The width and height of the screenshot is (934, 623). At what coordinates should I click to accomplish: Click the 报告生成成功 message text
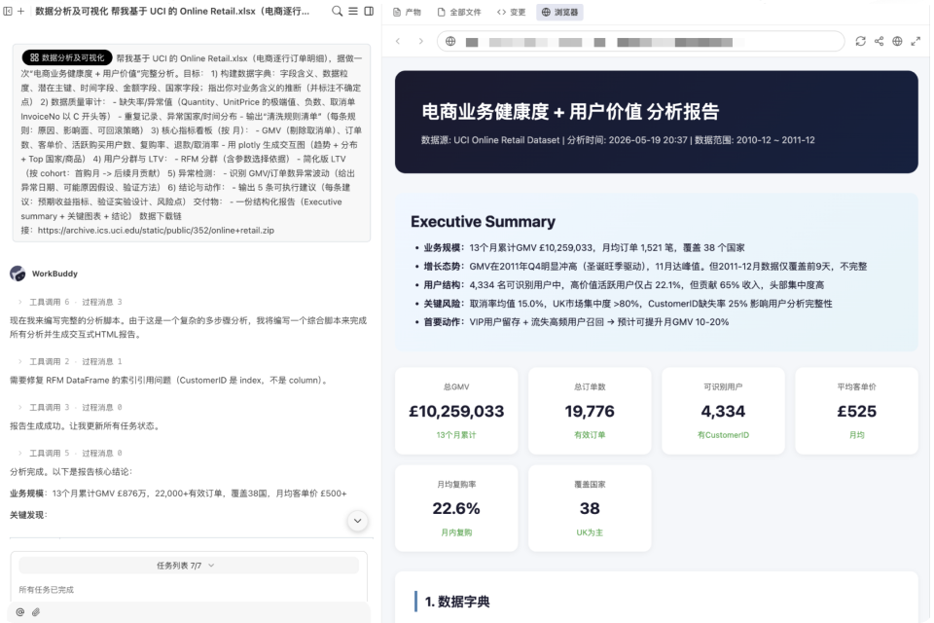[x=85, y=425]
